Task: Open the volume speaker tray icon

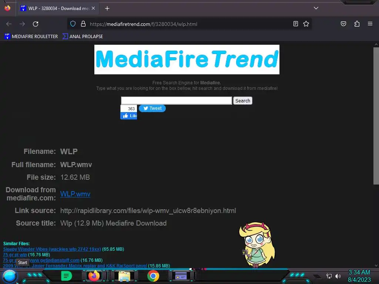Action: point(338,276)
